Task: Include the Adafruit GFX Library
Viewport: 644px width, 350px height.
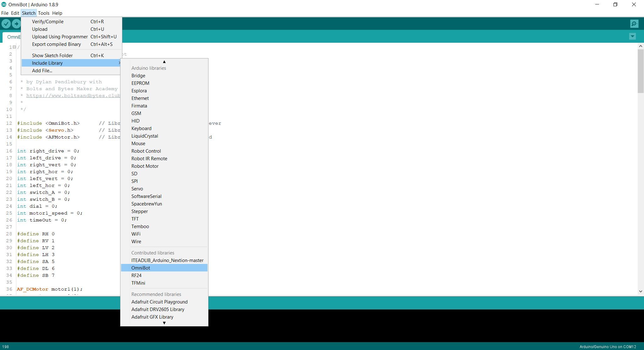Action: click(x=152, y=317)
